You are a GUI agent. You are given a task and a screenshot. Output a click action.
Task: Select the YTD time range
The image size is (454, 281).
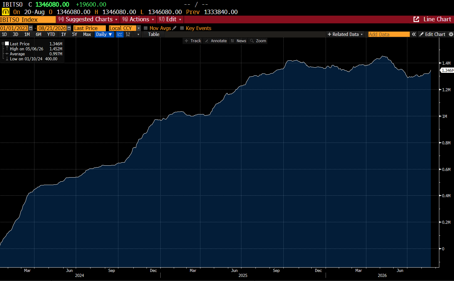point(51,34)
